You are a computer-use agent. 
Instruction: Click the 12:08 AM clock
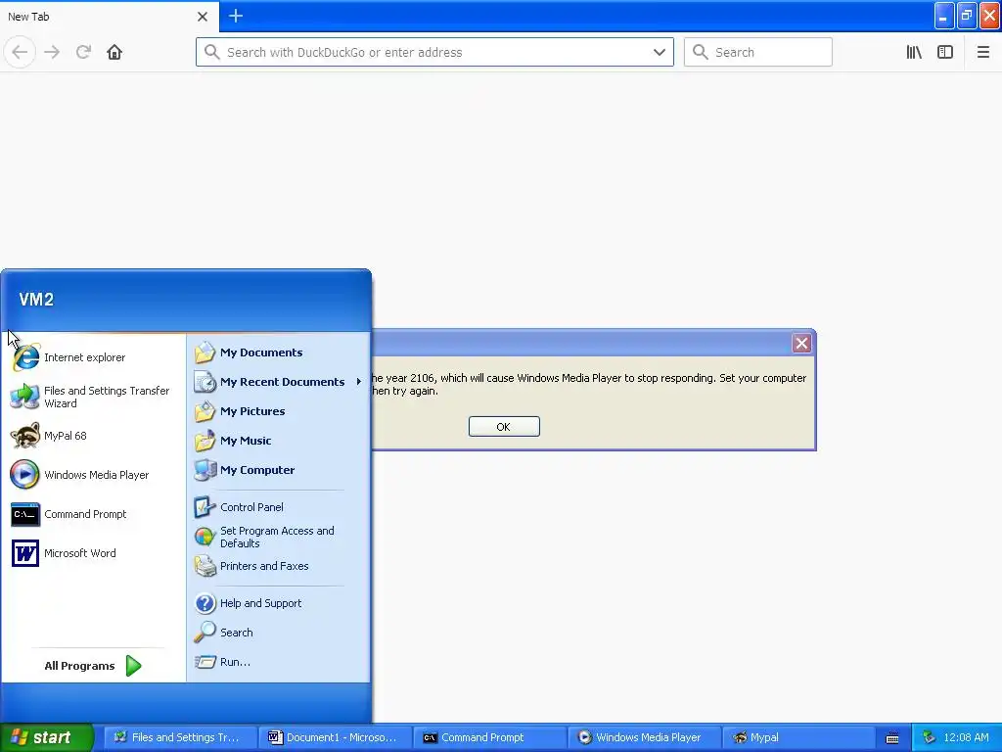point(966,737)
